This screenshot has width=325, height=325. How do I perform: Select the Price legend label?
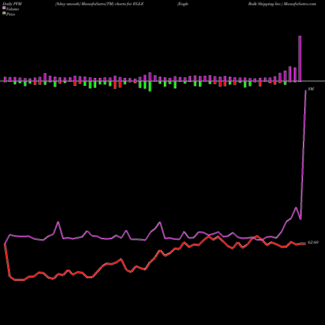click(10, 14)
